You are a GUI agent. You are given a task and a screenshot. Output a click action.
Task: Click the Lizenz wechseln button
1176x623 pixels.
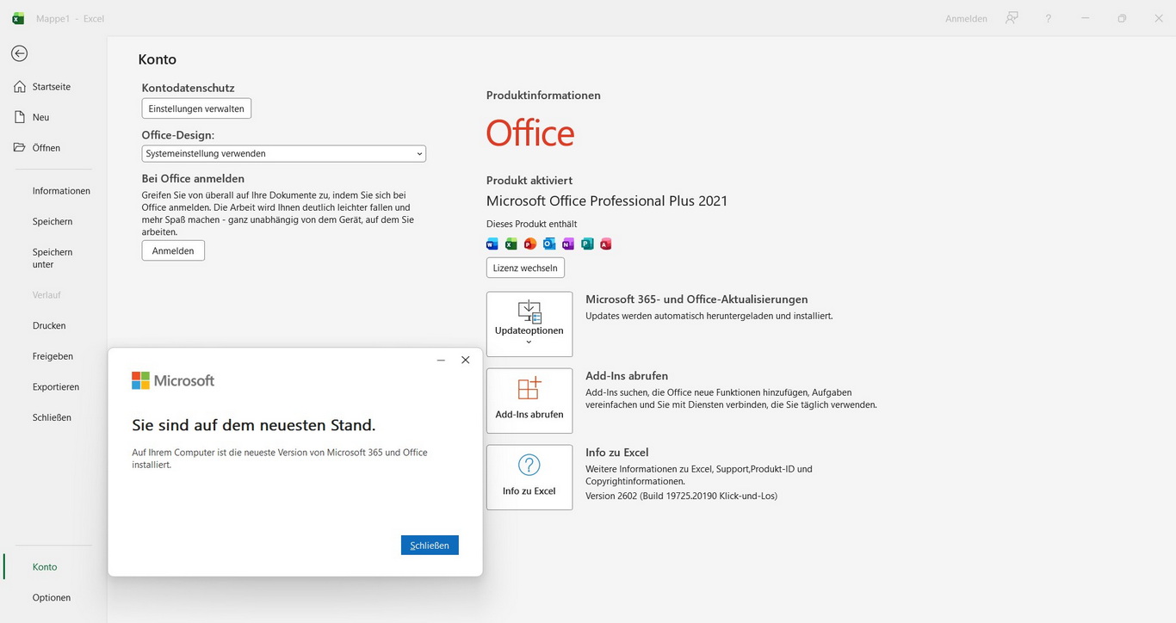click(525, 268)
